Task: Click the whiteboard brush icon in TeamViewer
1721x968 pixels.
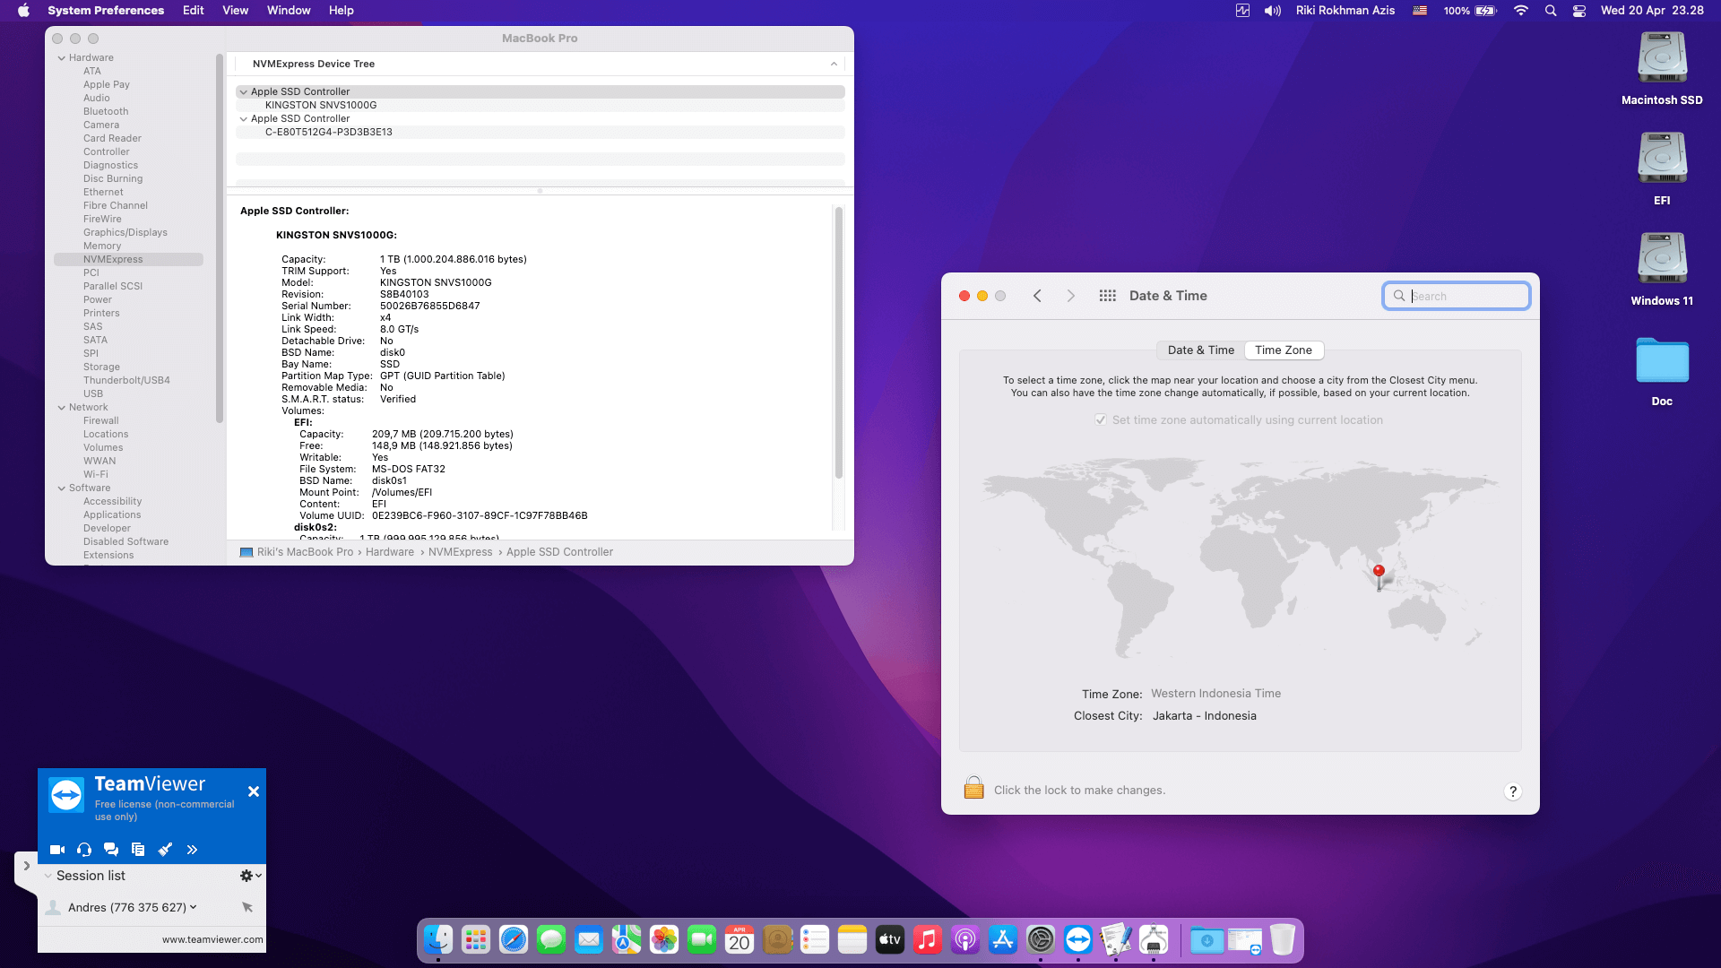Action: coord(165,850)
